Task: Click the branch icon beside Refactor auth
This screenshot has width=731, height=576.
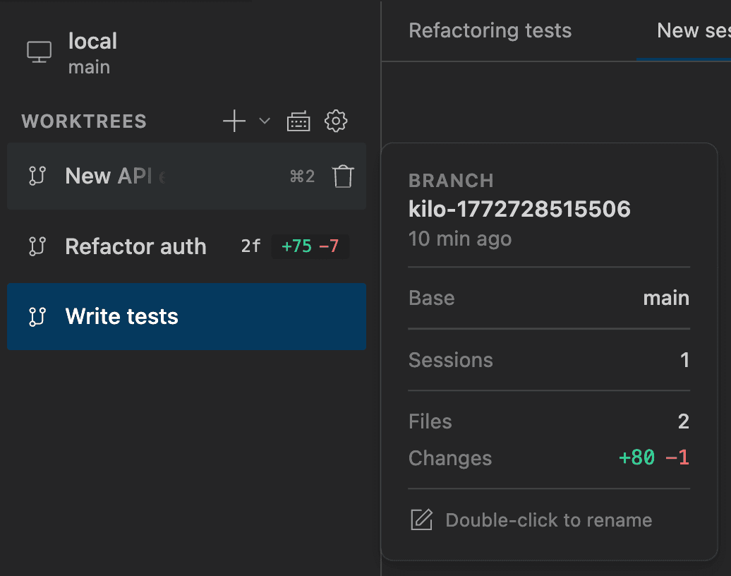Action: pos(39,246)
